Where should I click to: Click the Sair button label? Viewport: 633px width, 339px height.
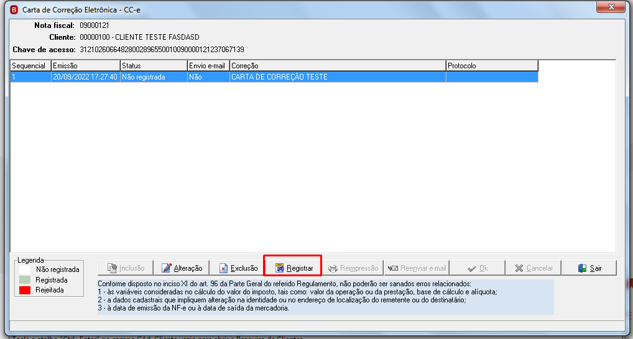(596, 268)
